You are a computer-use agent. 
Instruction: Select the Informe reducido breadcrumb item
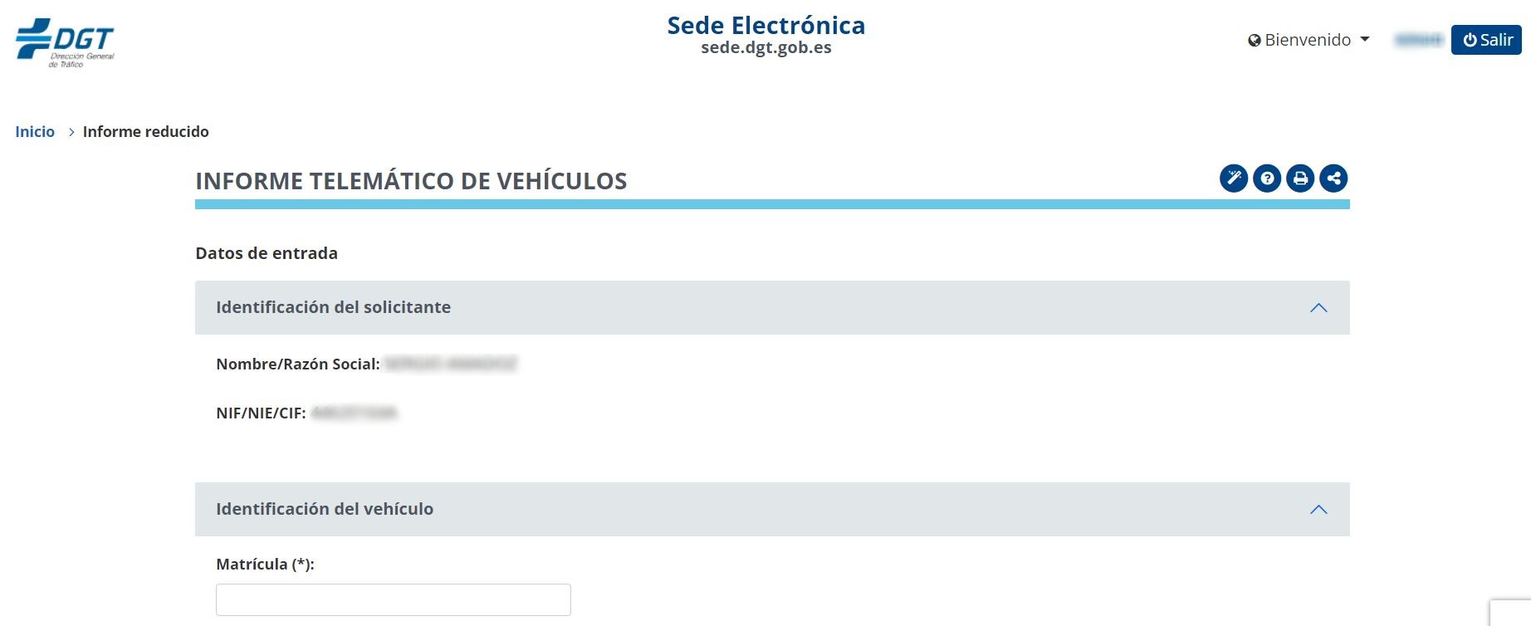tap(146, 132)
